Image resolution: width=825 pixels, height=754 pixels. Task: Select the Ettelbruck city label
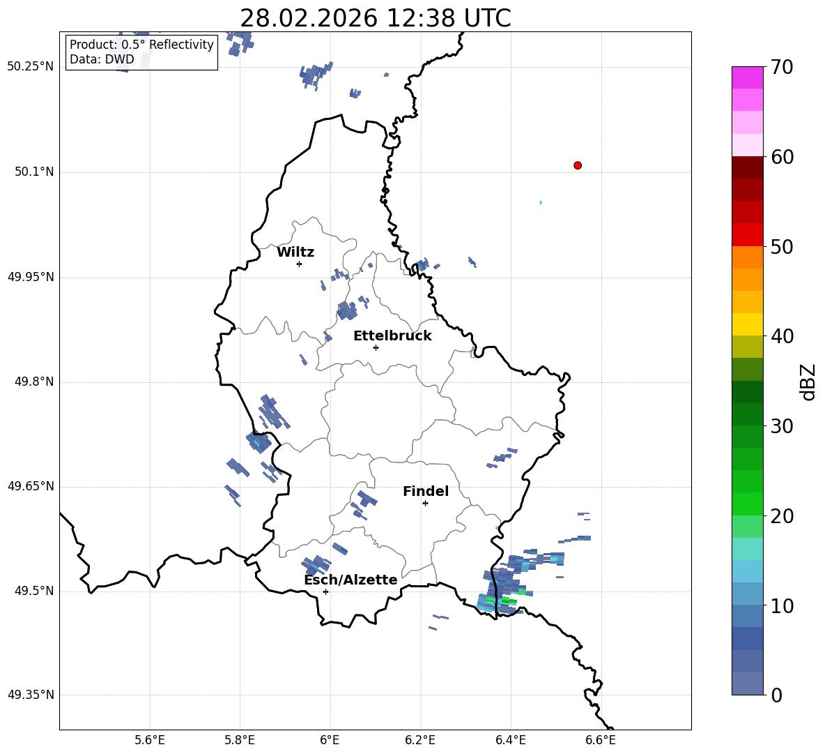(392, 336)
